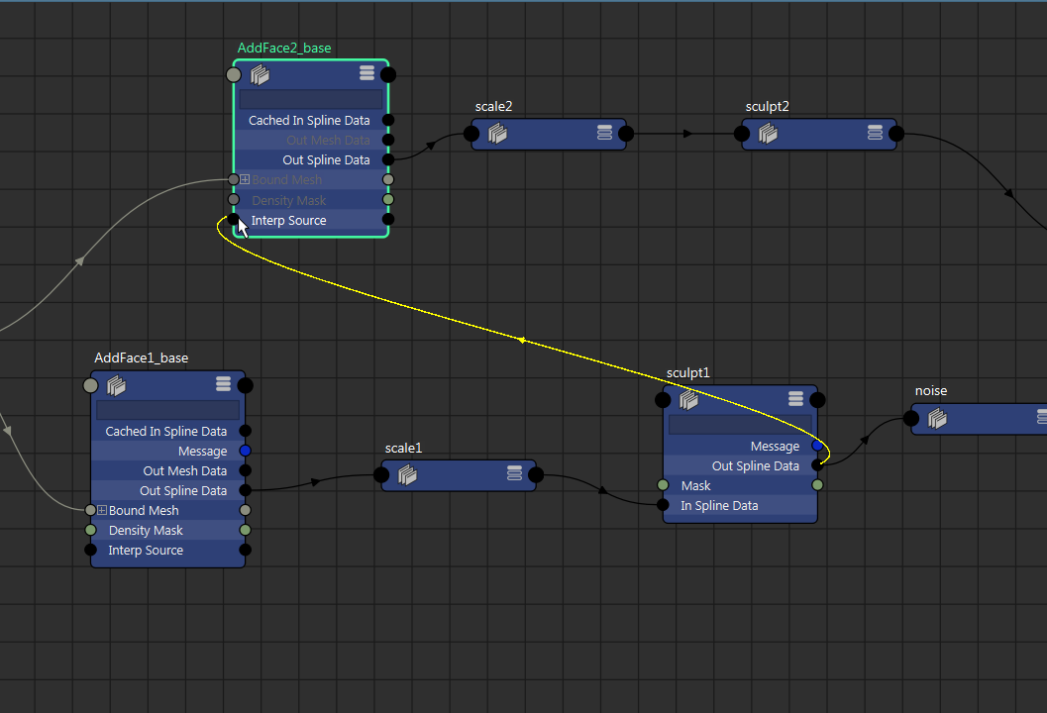Expand the Bound Mesh attribute on AddFace1_base
The width and height of the screenshot is (1047, 713).
coord(100,510)
